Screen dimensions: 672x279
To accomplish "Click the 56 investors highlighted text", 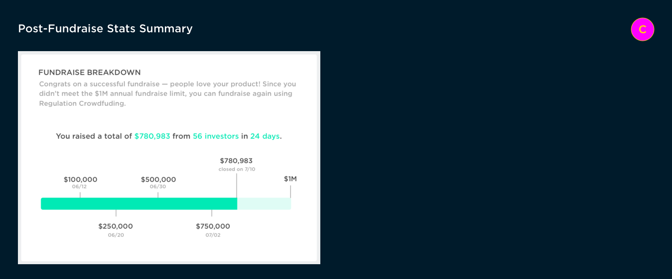I will point(216,136).
